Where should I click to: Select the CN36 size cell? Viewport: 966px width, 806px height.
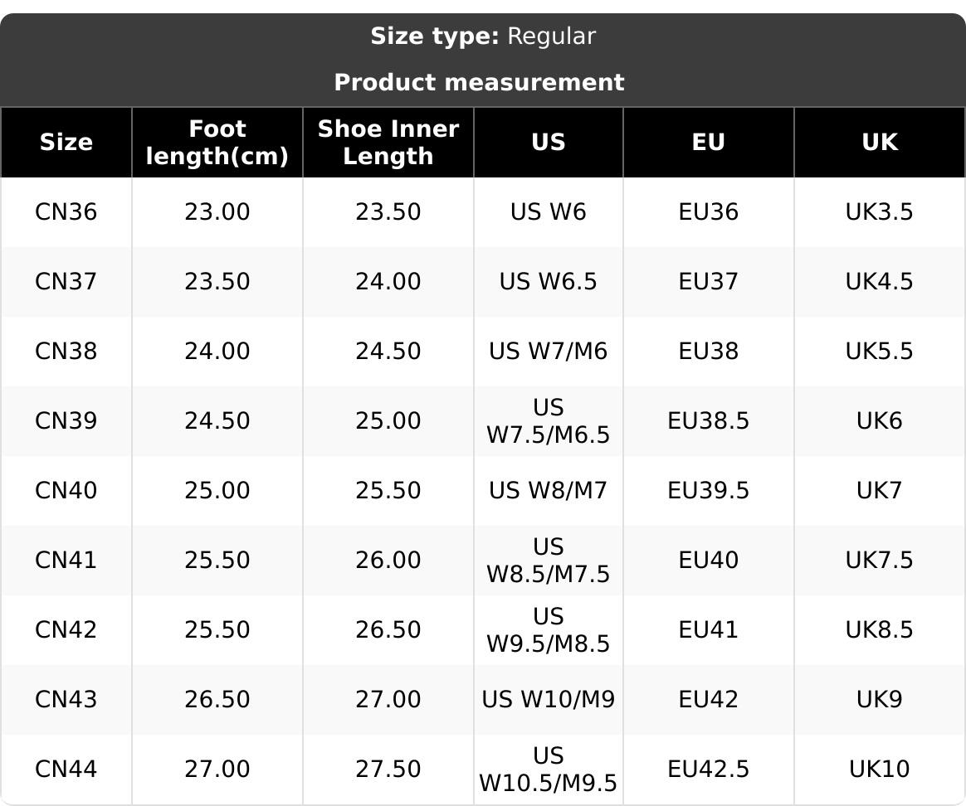(66, 212)
